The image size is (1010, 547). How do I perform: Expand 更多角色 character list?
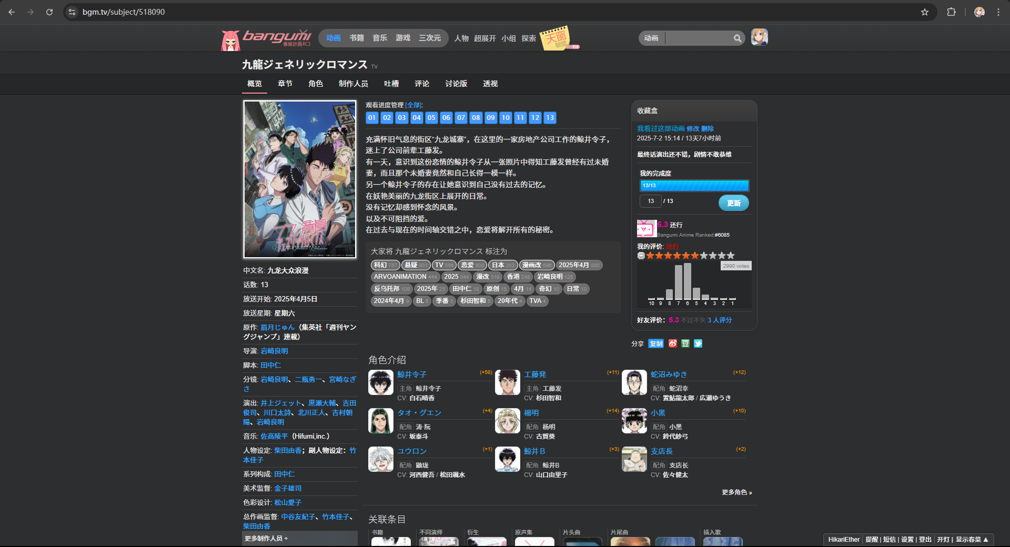[737, 492]
